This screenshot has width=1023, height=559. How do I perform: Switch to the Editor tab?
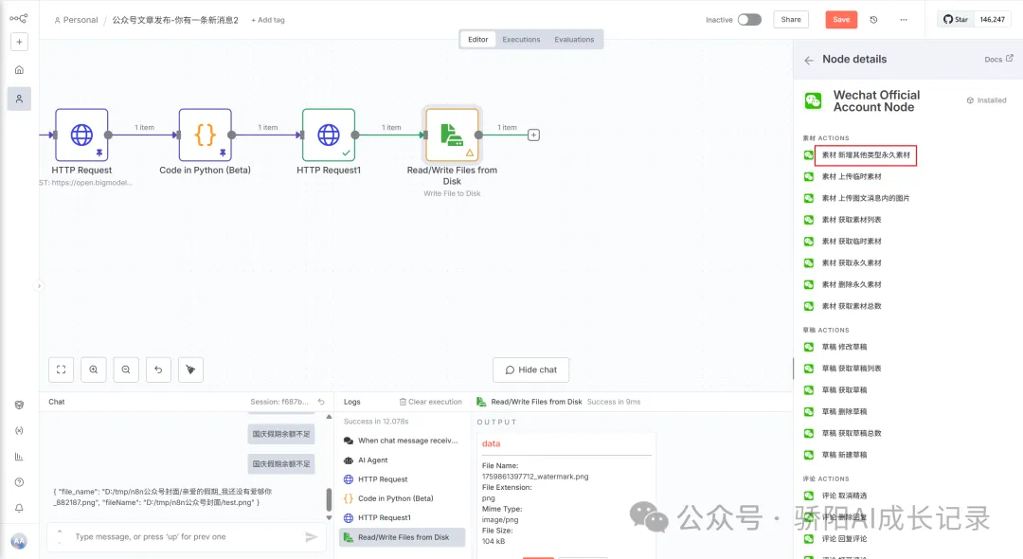[477, 39]
